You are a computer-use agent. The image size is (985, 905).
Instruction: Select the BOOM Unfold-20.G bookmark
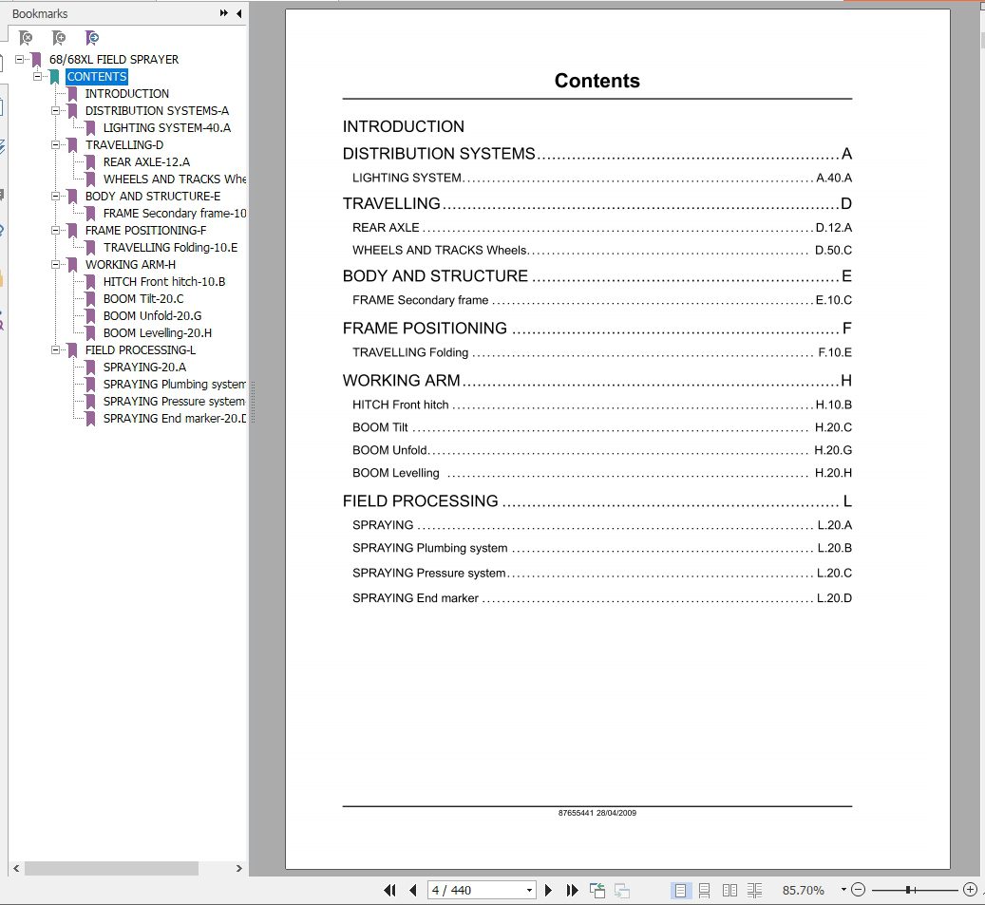tap(152, 316)
